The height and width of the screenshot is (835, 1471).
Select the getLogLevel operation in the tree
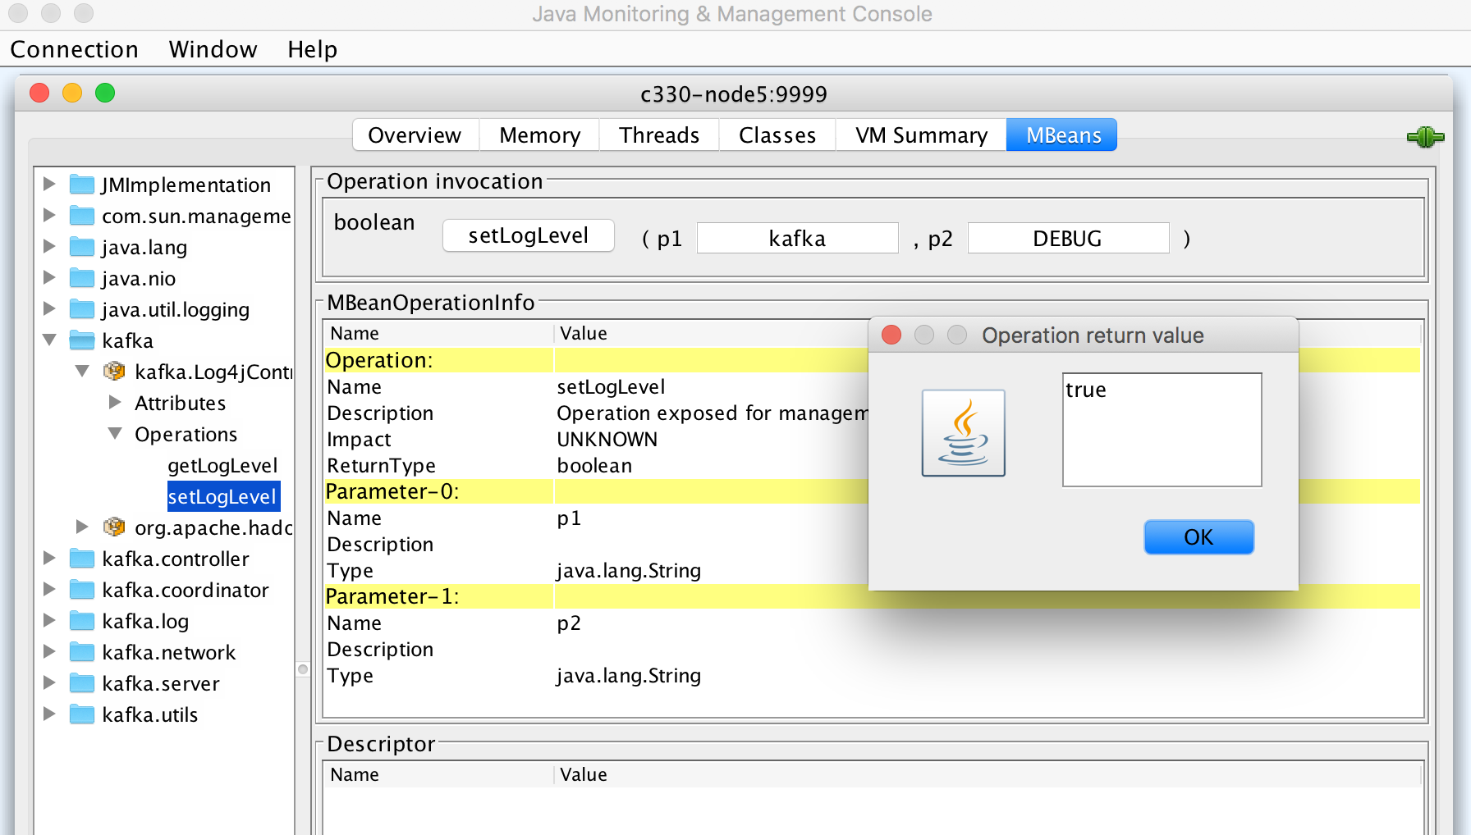click(222, 465)
